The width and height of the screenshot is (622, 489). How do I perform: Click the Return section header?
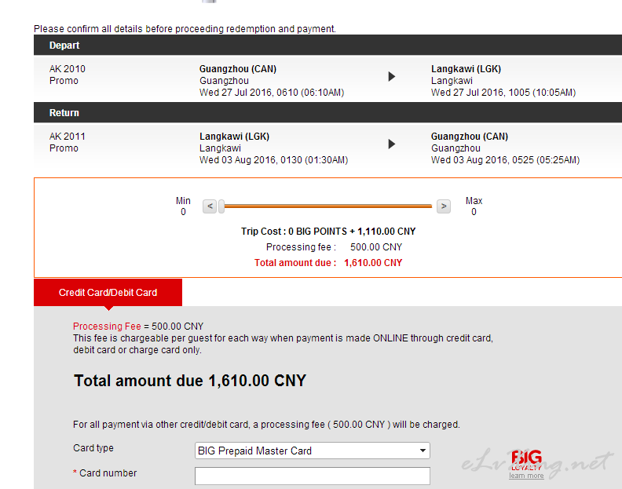(x=327, y=112)
